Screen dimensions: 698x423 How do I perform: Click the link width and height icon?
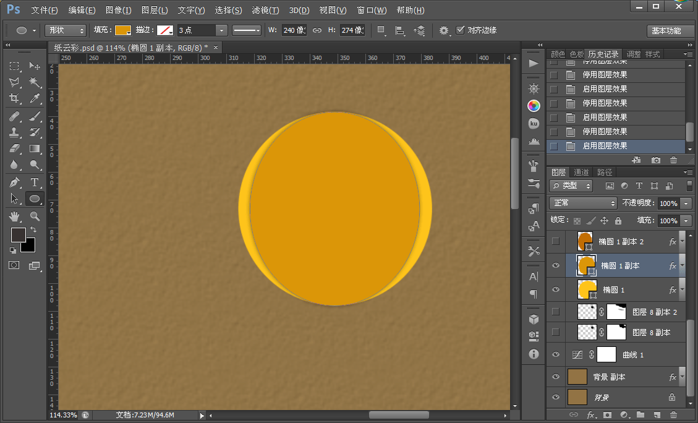coord(317,30)
